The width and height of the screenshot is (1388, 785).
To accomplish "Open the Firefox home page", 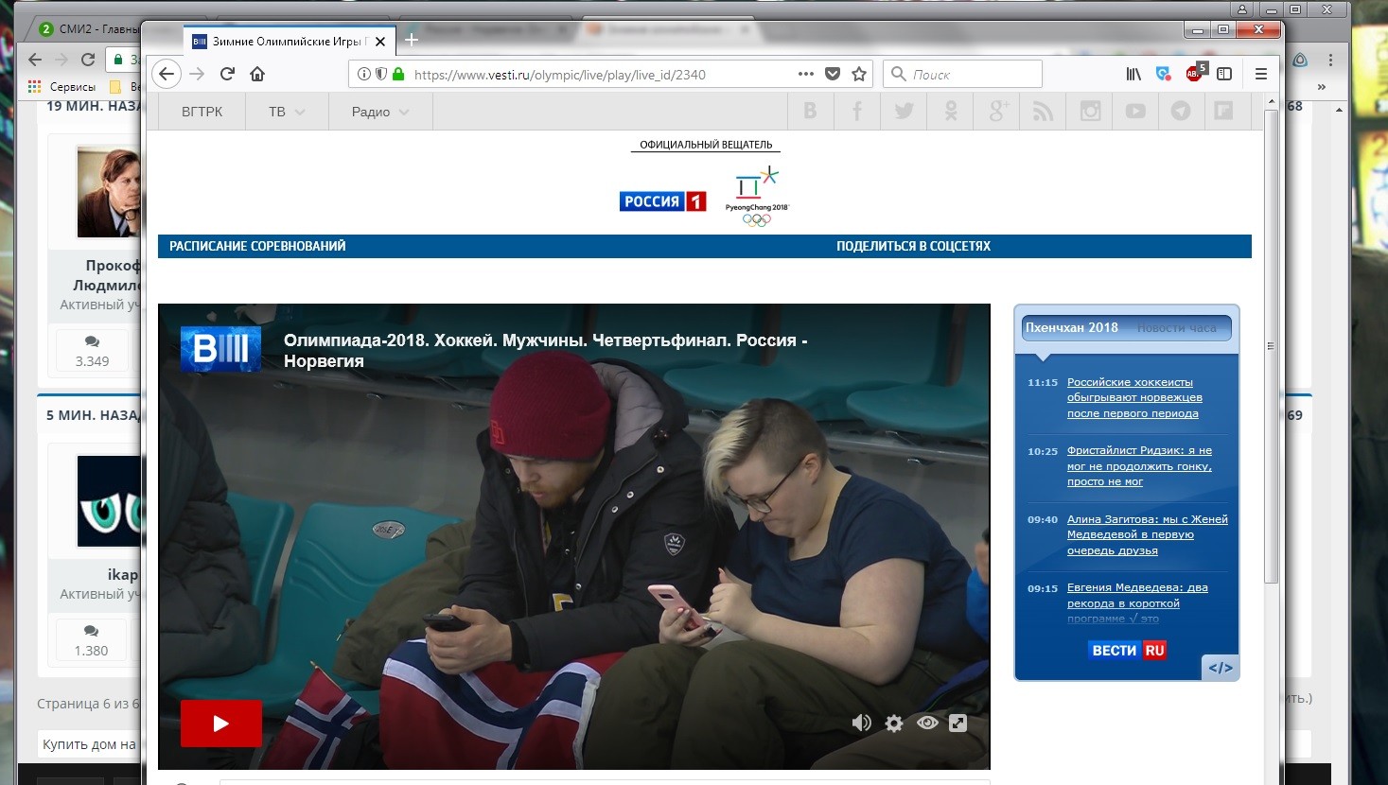I will point(257,74).
